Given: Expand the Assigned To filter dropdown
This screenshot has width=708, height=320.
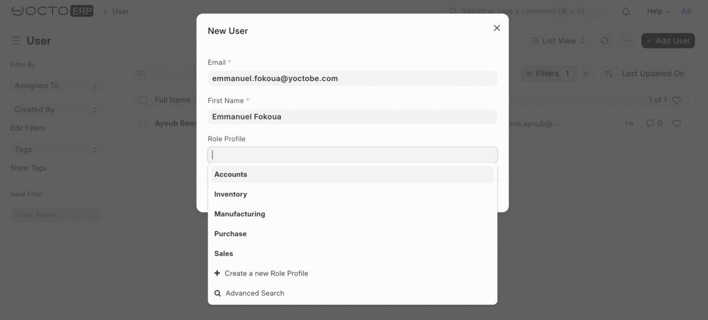Looking at the screenshot, I should point(56,86).
